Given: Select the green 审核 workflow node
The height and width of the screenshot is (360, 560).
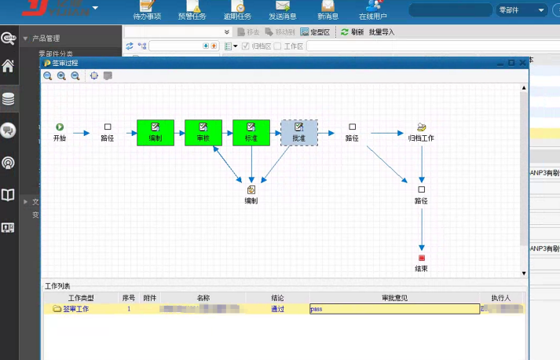Looking at the screenshot, I should (203, 133).
